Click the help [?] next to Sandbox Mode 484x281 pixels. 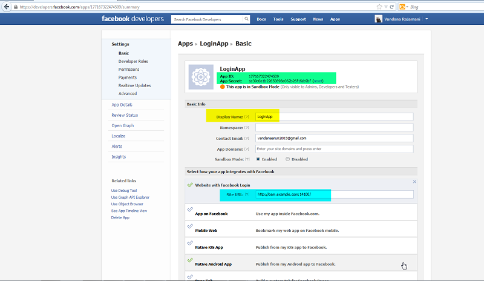coord(247,159)
